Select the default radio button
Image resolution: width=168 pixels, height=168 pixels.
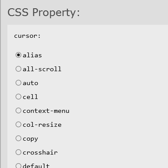pos(18,166)
